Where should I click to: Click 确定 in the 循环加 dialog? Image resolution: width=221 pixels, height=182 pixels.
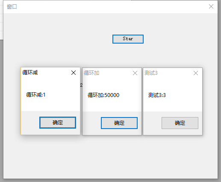tap(119, 123)
